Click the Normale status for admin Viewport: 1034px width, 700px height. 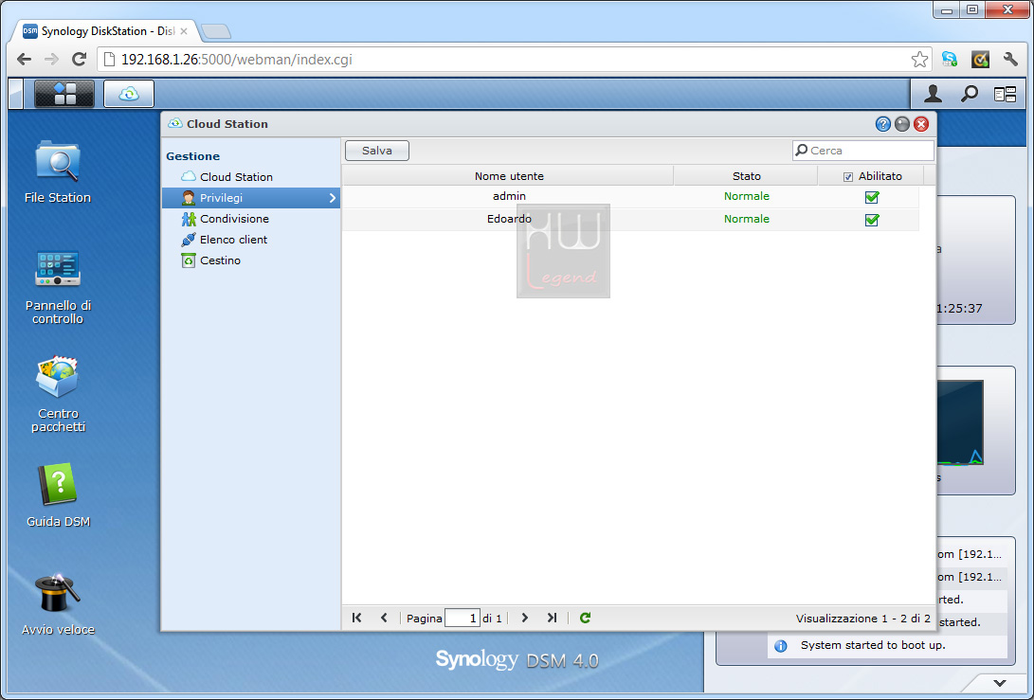pyautogui.click(x=747, y=196)
